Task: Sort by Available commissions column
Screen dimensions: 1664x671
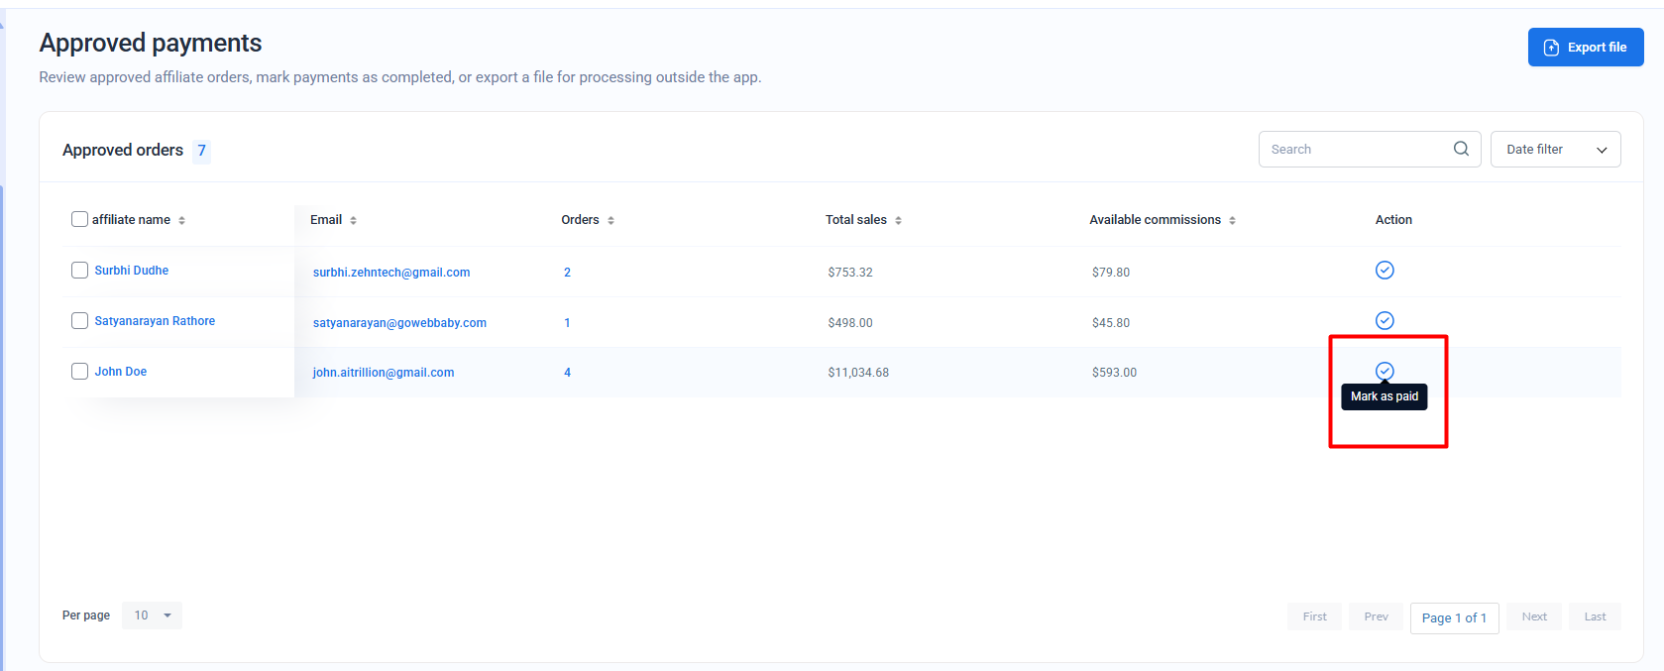Action: tap(1232, 220)
